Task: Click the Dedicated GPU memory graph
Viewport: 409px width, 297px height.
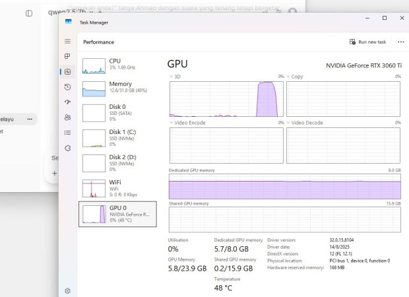Action: 285,187
